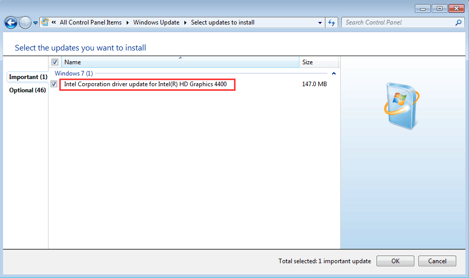Open the recent pages dropdown arrow
469x278 pixels.
pos(35,22)
